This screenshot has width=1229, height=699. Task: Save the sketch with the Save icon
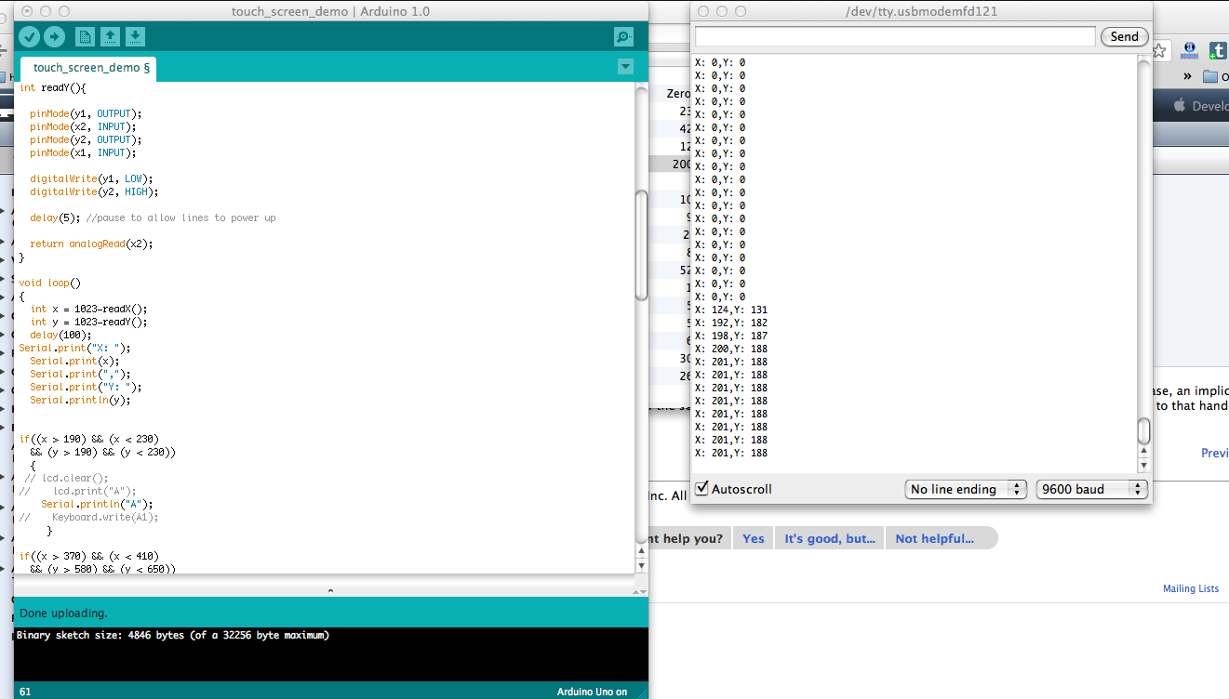[x=135, y=36]
